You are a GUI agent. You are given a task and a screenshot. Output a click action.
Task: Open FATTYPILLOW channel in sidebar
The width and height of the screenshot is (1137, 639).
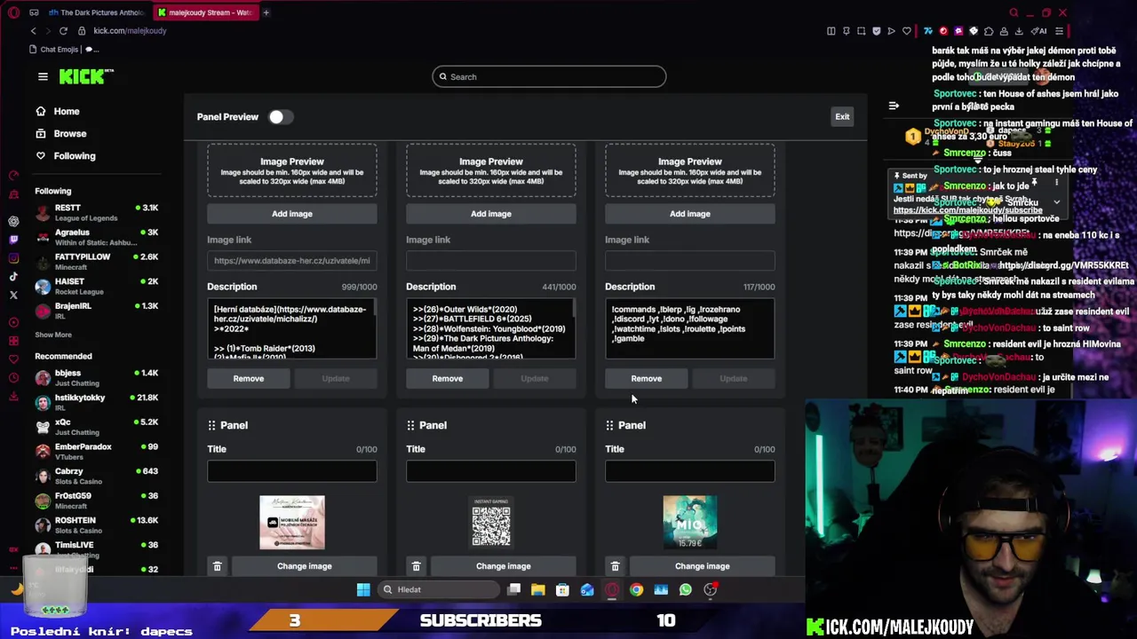point(96,262)
